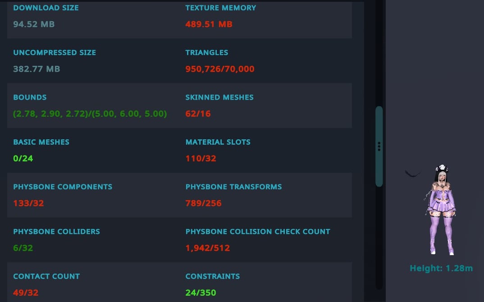The height and width of the screenshot is (302, 484).
Task: Click the TRIANGLES label
Action: 207,52
